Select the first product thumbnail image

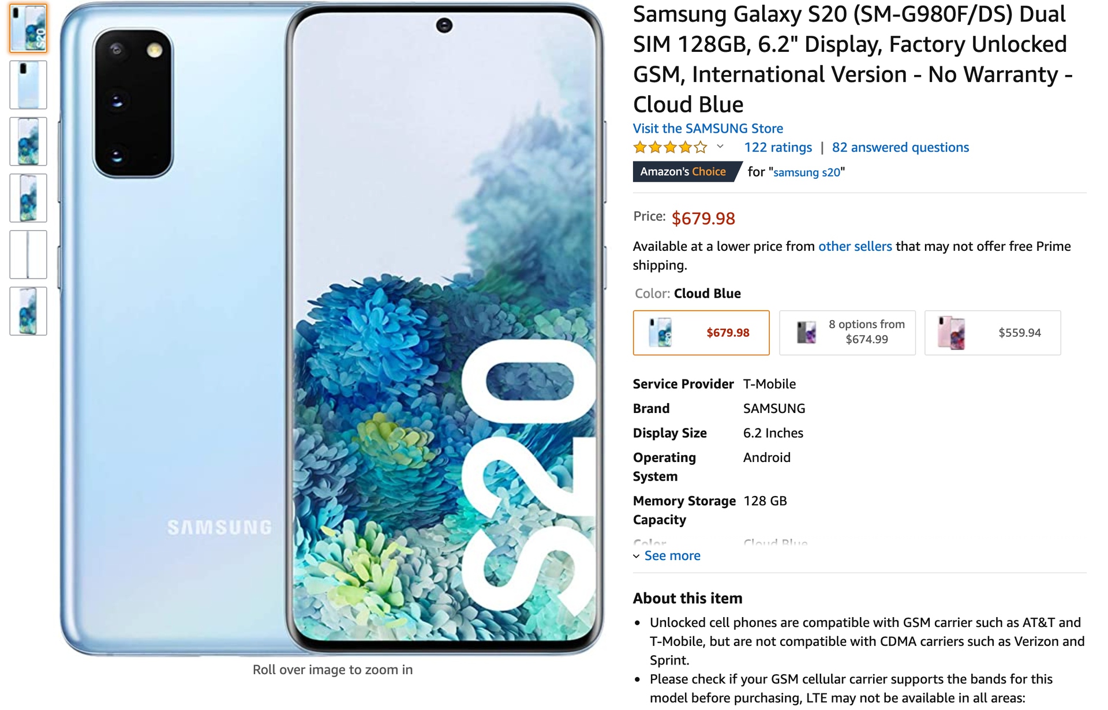click(28, 28)
